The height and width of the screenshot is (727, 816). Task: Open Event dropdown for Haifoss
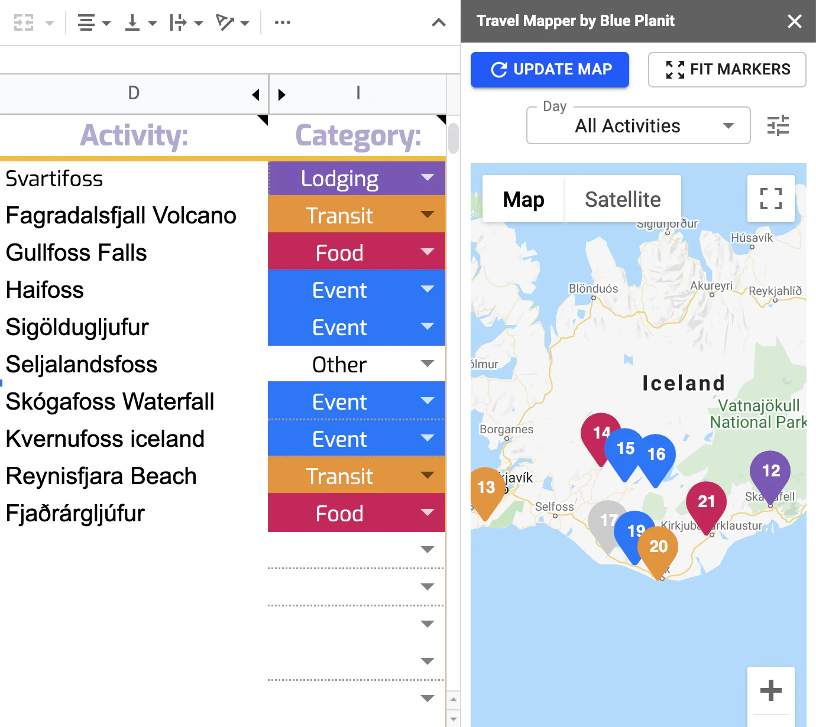pos(428,289)
